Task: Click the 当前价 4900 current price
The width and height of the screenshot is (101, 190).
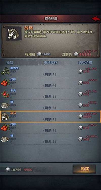Action: pyautogui.click(x=76, y=54)
